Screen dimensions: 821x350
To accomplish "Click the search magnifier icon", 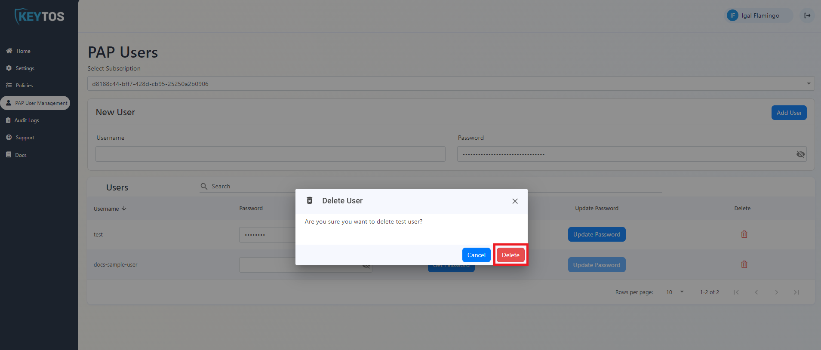I will pos(204,186).
